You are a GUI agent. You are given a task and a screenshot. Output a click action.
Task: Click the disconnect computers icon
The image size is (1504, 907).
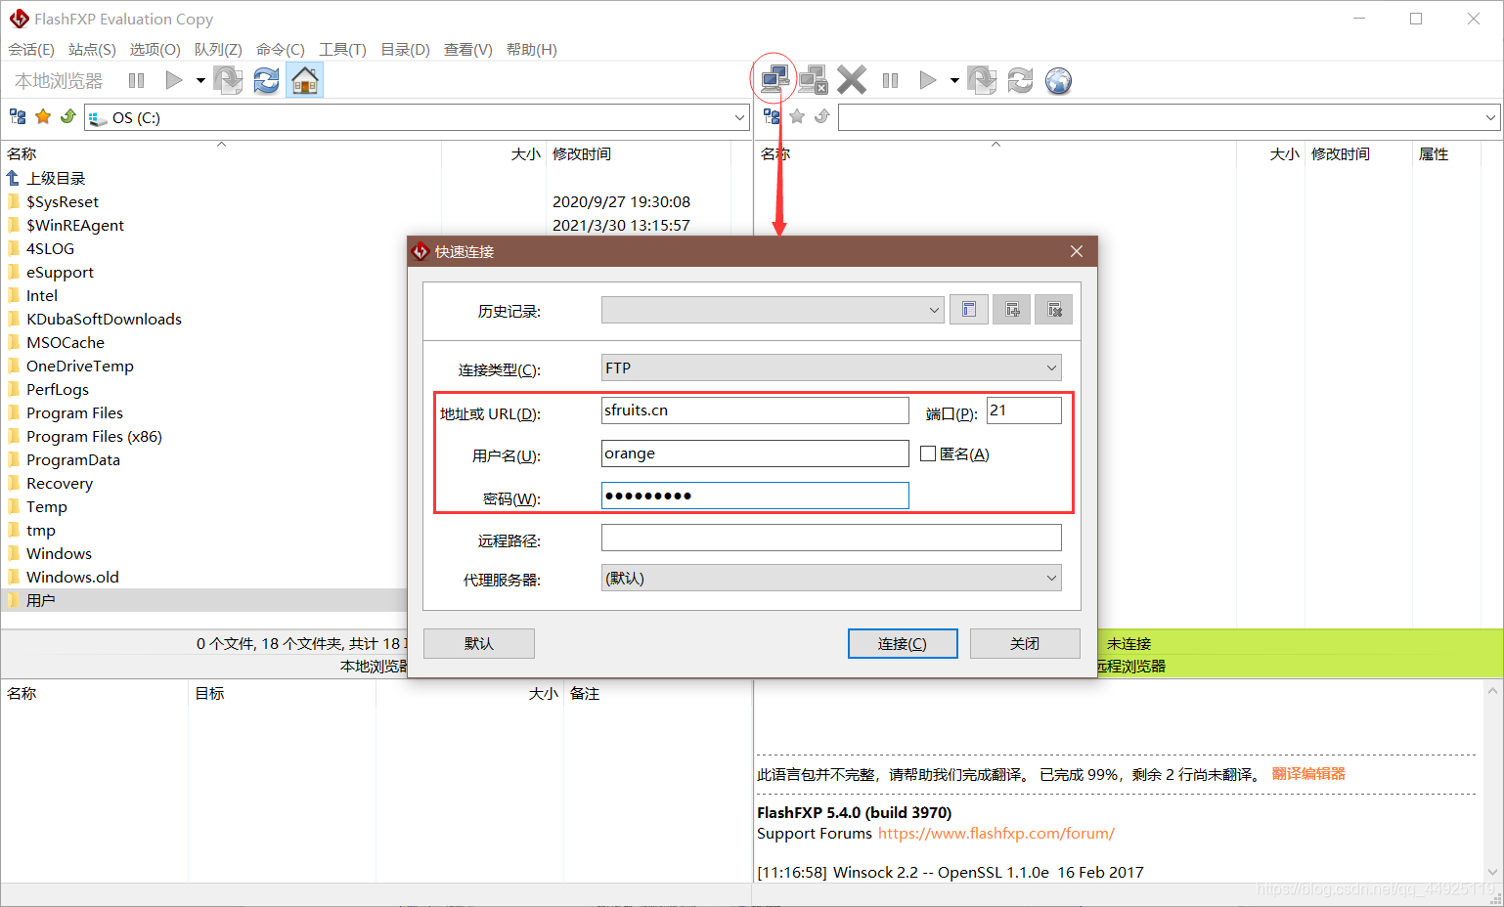[813, 80]
